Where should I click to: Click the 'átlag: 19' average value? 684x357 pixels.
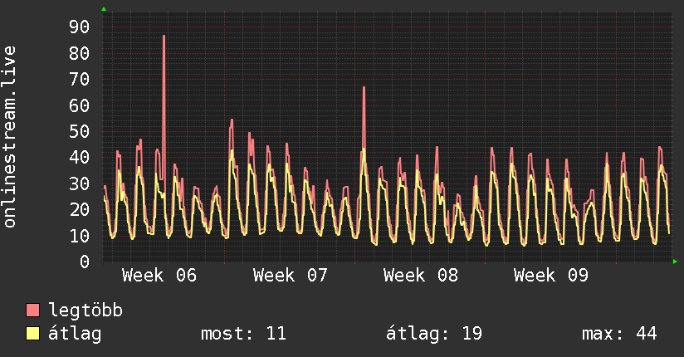tap(434, 334)
